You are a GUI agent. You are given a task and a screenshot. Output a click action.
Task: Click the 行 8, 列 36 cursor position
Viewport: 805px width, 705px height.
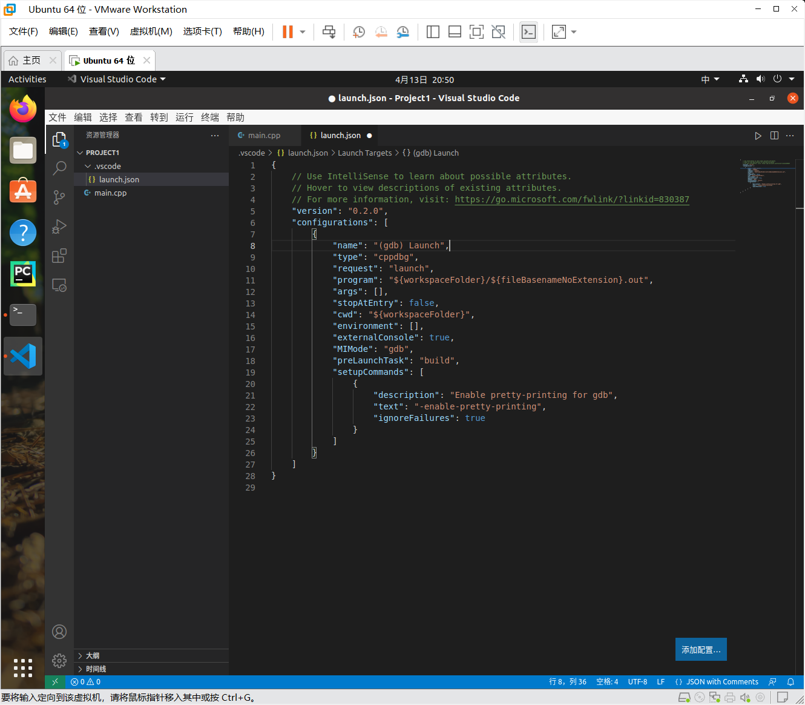tap(568, 682)
